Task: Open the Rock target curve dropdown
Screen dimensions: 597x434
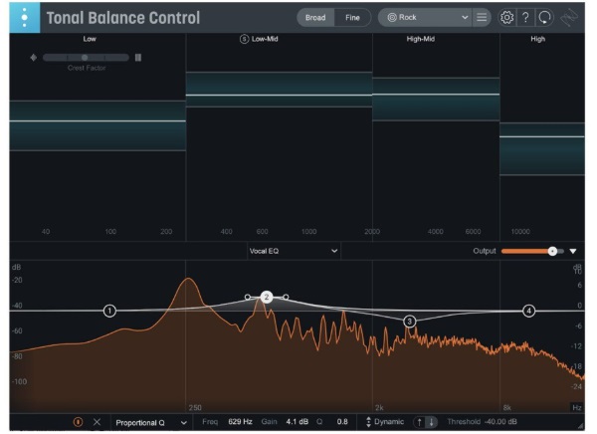Action: coord(426,18)
